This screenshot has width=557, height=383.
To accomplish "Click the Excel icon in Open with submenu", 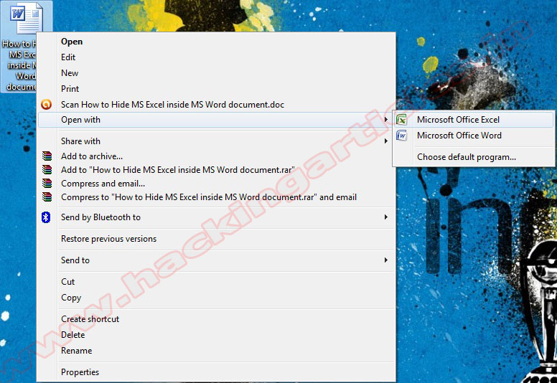I will click(401, 120).
